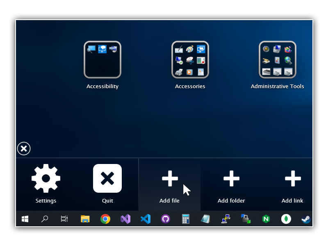328x246 pixels.
Task: Open Settings with the gear icon
Action: (x=46, y=178)
